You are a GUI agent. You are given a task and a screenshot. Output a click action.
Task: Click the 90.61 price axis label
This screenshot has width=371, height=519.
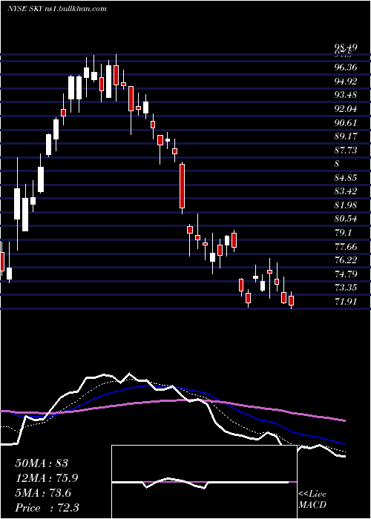click(346, 123)
